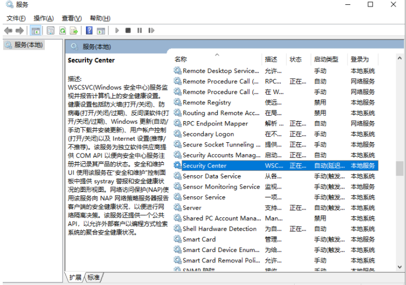Switch to the 扩展 tab

point(75,277)
